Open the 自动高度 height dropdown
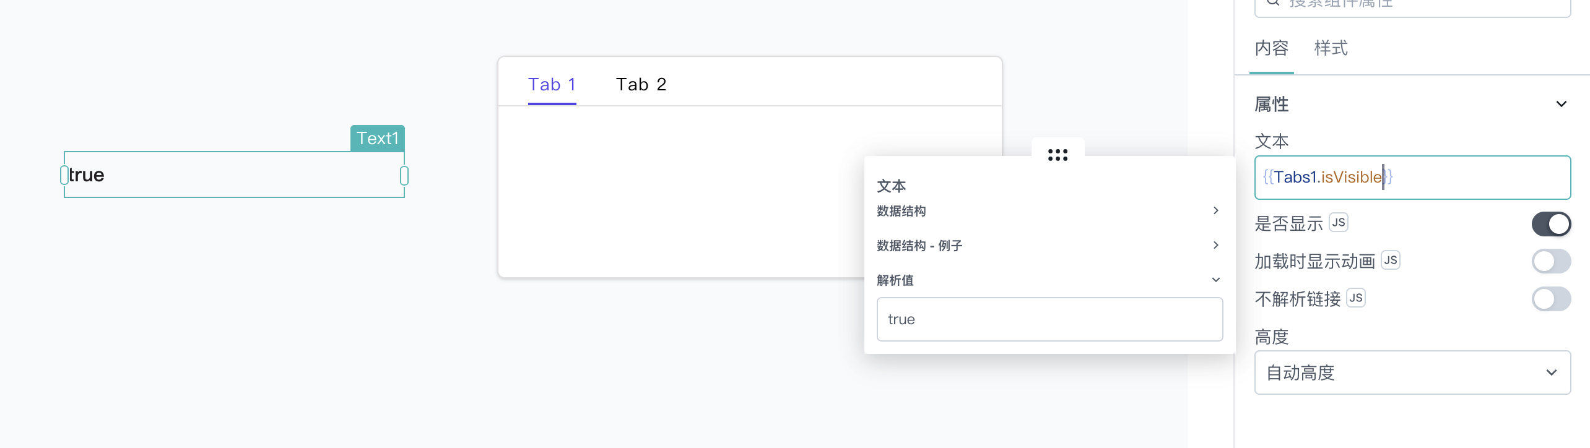This screenshot has width=1590, height=448. (1412, 373)
